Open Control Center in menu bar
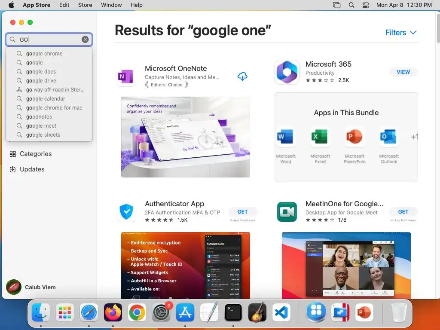Image resolution: width=440 pixels, height=330 pixels. pyautogui.click(x=366, y=5)
